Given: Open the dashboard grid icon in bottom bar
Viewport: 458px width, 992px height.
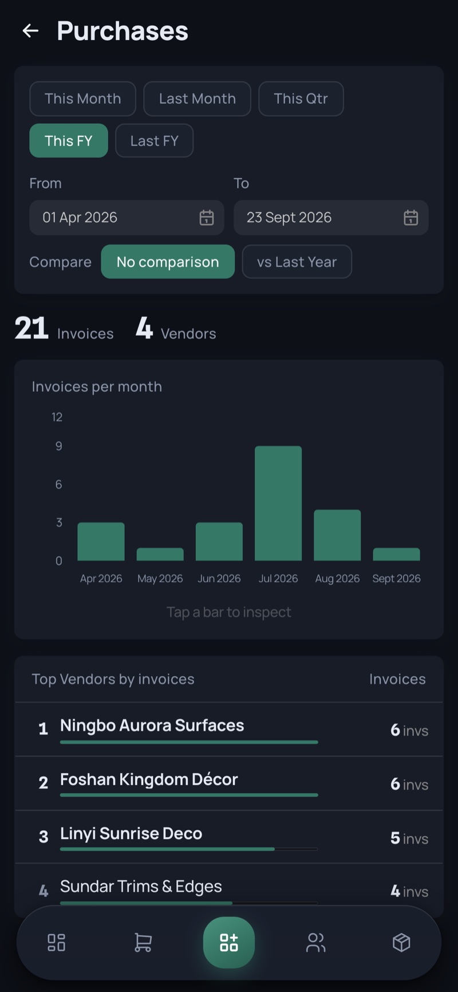Looking at the screenshot, I should (56, 943).
